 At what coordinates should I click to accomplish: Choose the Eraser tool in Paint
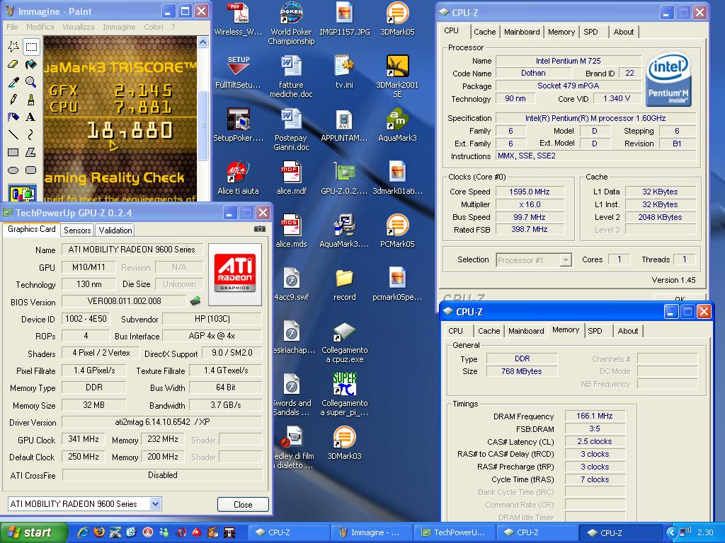(x=13, y=64)
